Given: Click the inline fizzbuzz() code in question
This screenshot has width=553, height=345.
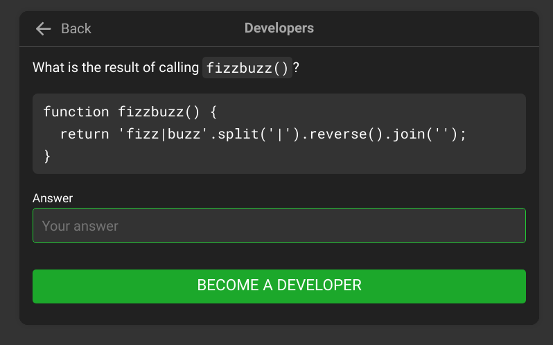Looking at the screenshot, I should [x=247, y=68].
